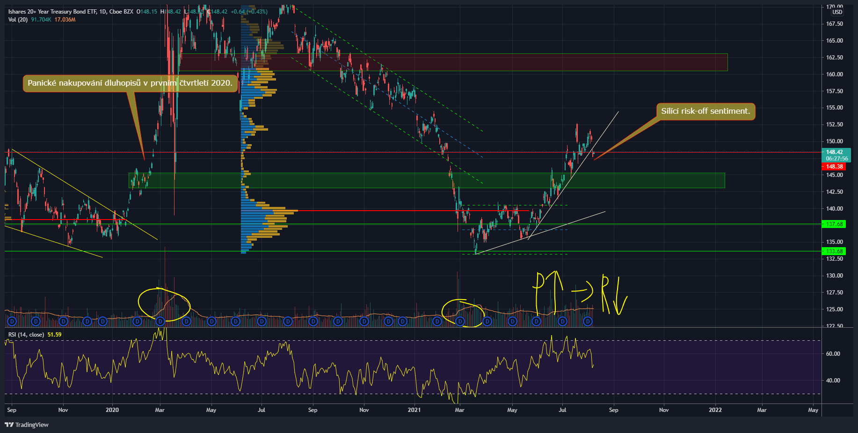This screenshot has height=433, width=858.
Task: Open the iShares 20+ Year Treasury Bond ETF symbol legend
Action: (70, 12)
